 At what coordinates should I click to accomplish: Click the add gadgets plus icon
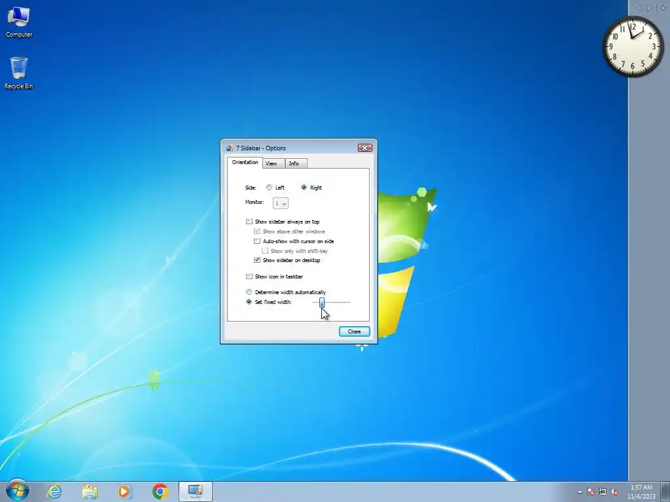[663, 8]
